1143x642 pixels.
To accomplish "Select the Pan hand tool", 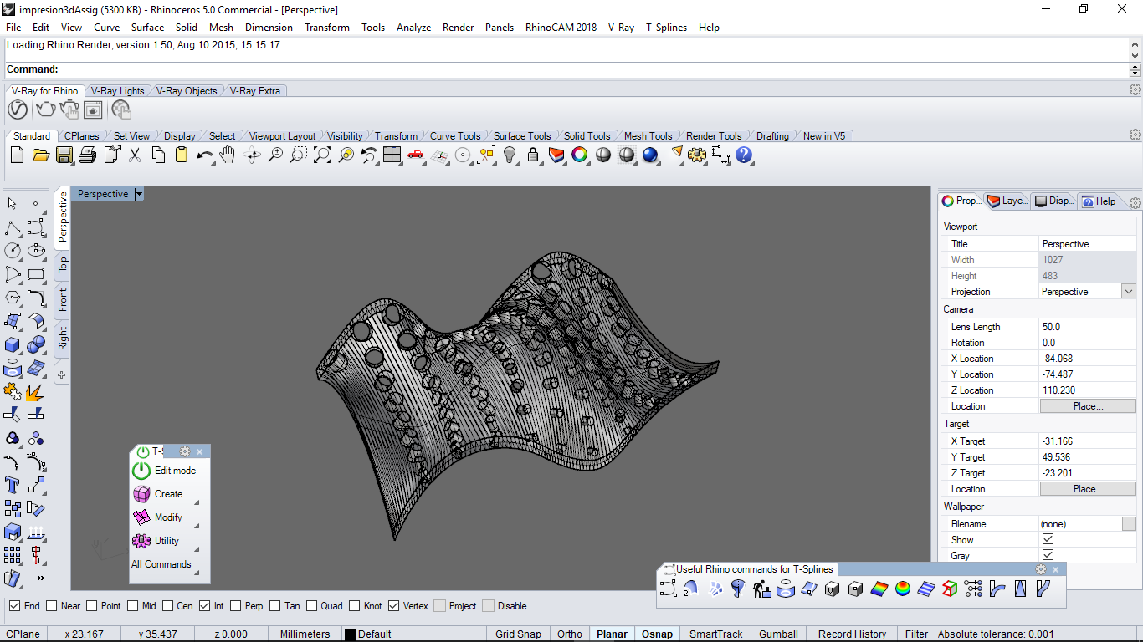I will click(x=228, y=155).
